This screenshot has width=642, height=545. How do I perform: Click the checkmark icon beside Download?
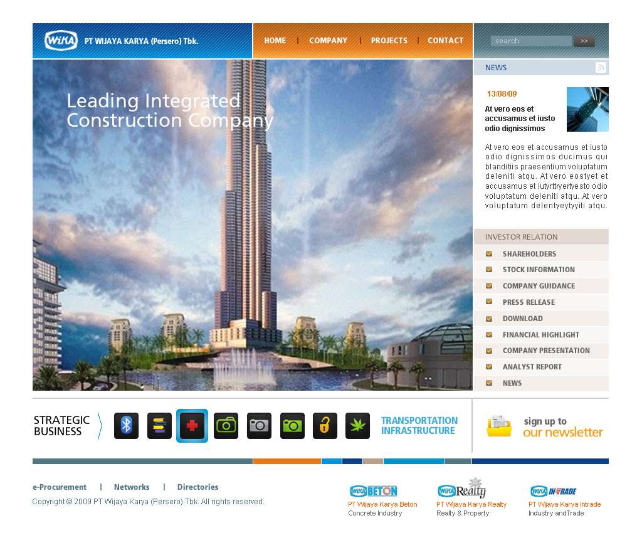(x=489, y=319)
